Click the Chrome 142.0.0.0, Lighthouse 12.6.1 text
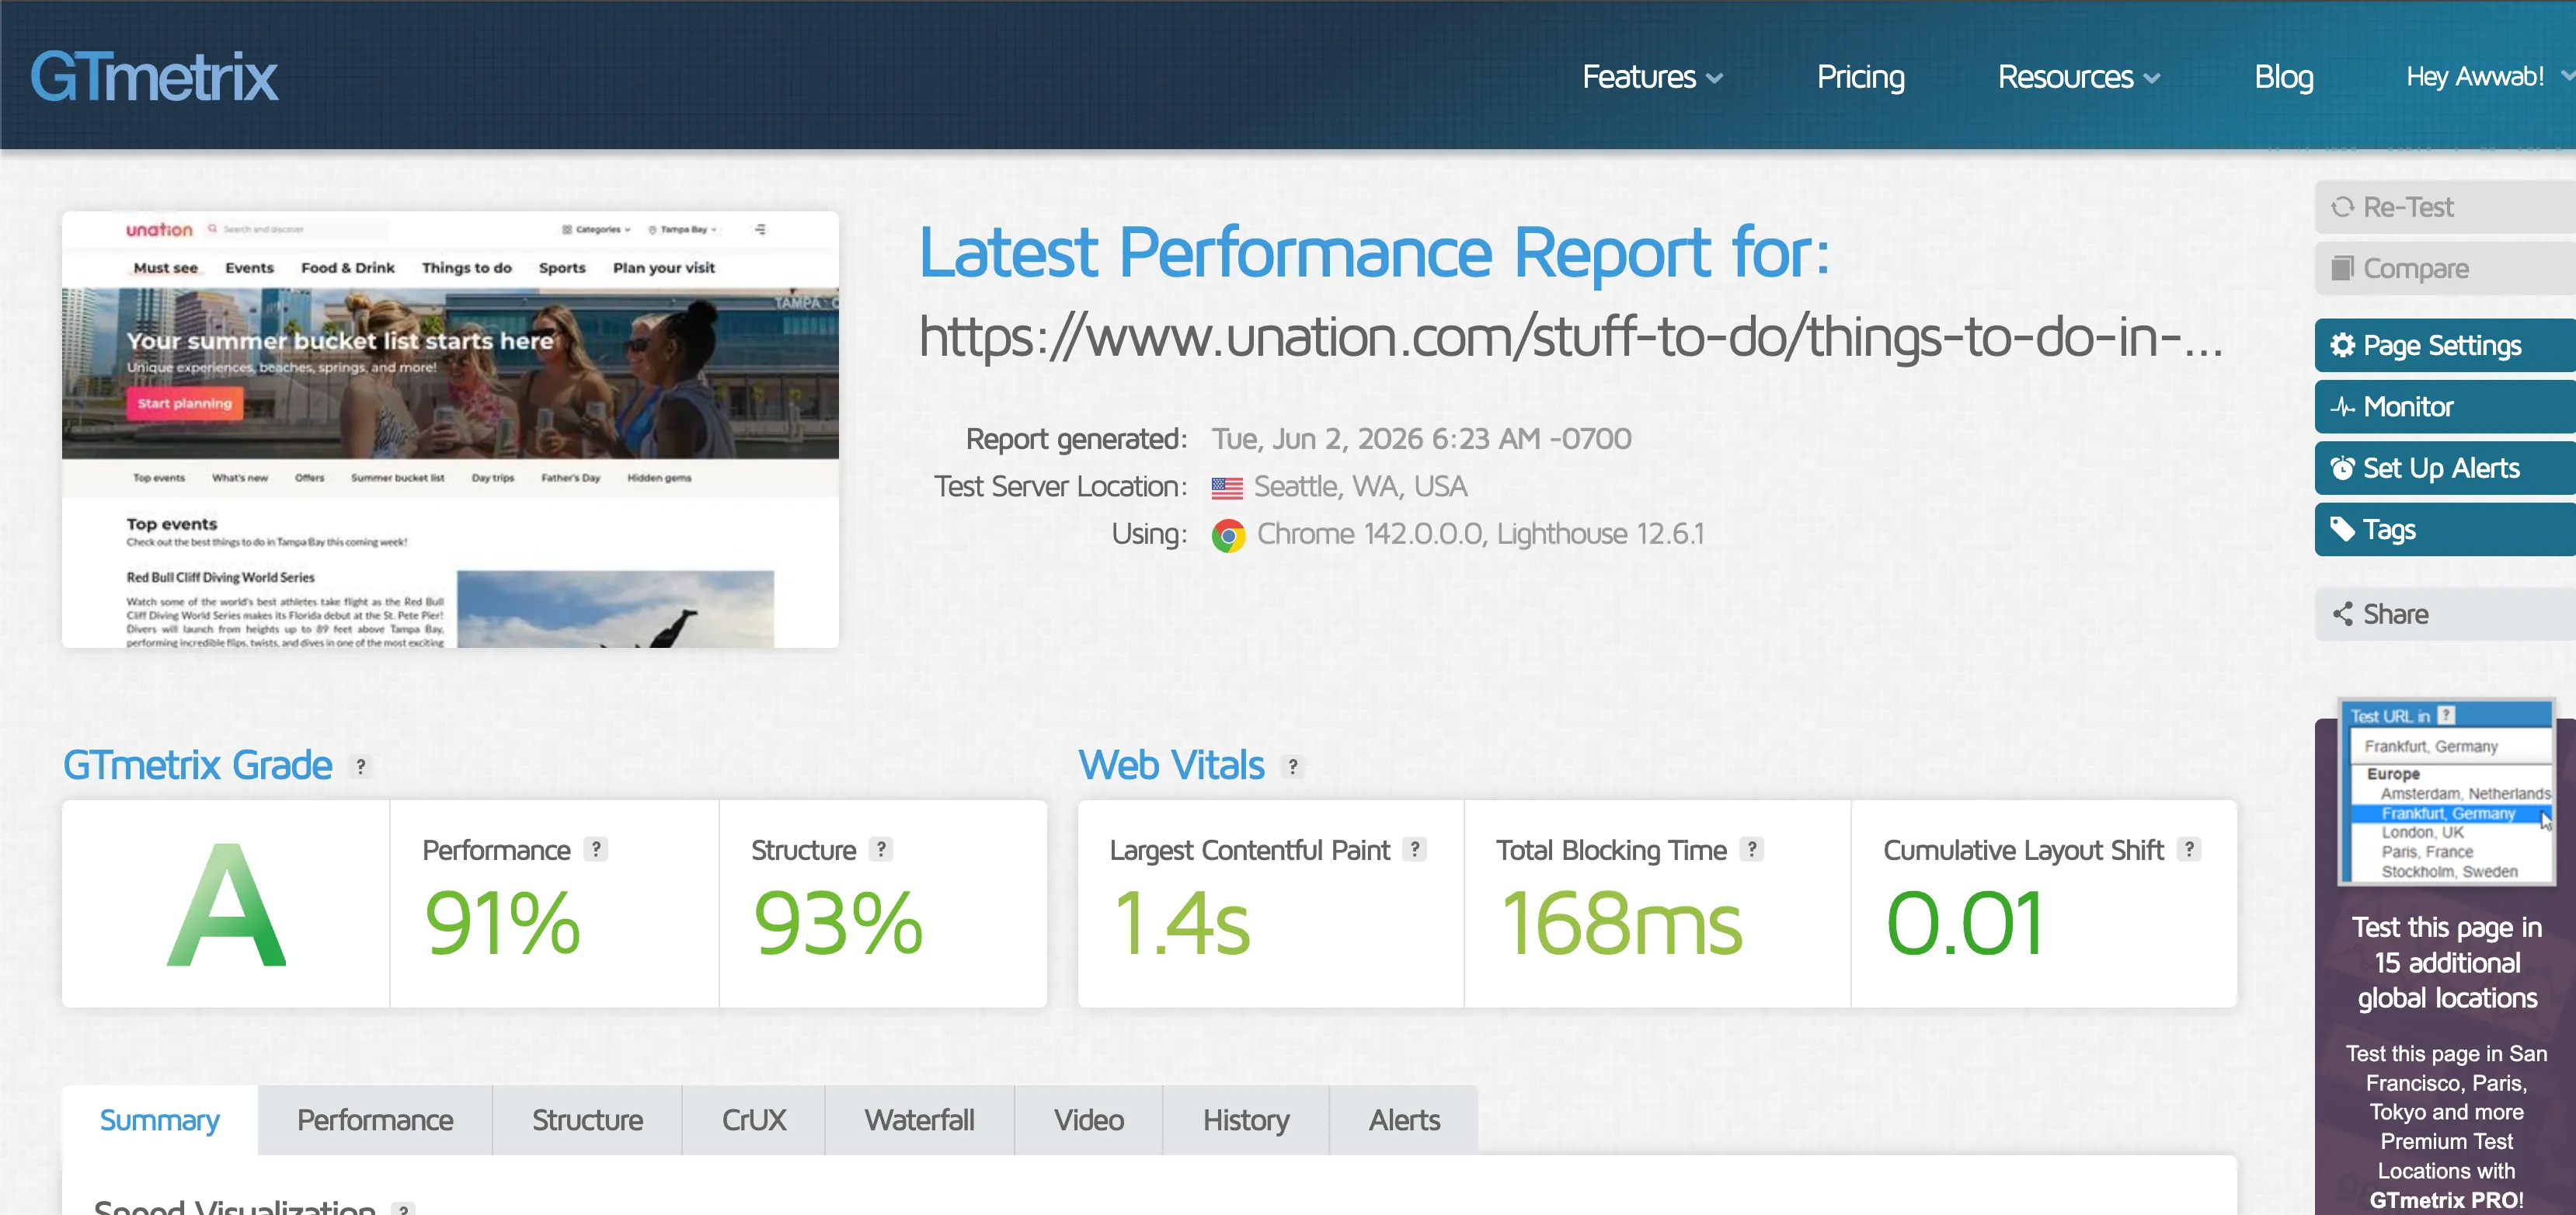 [x=1480, y=534]
